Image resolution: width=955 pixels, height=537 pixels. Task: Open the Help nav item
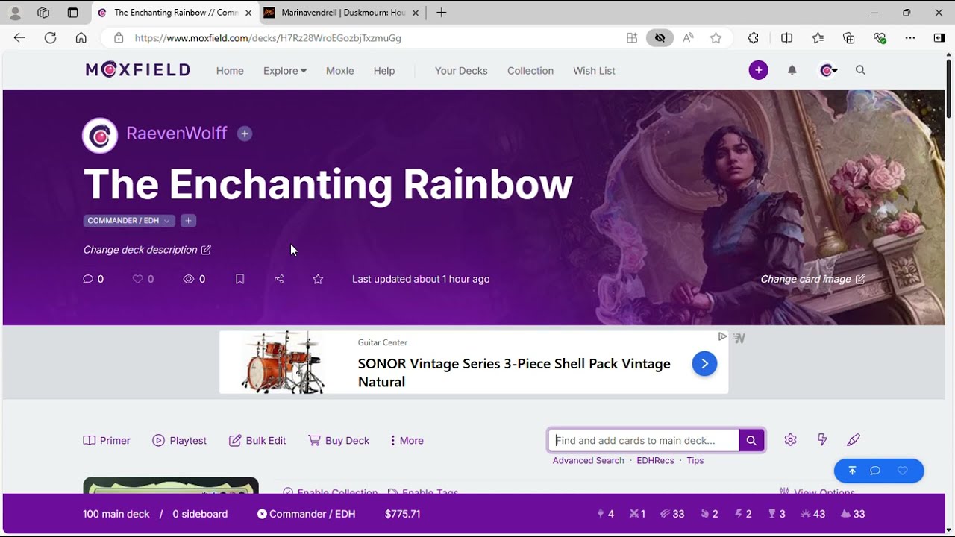coord(384,71)
